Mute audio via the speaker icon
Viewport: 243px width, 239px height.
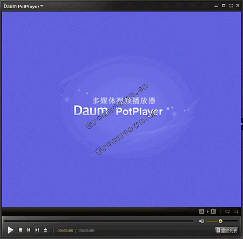coord(201,221)
